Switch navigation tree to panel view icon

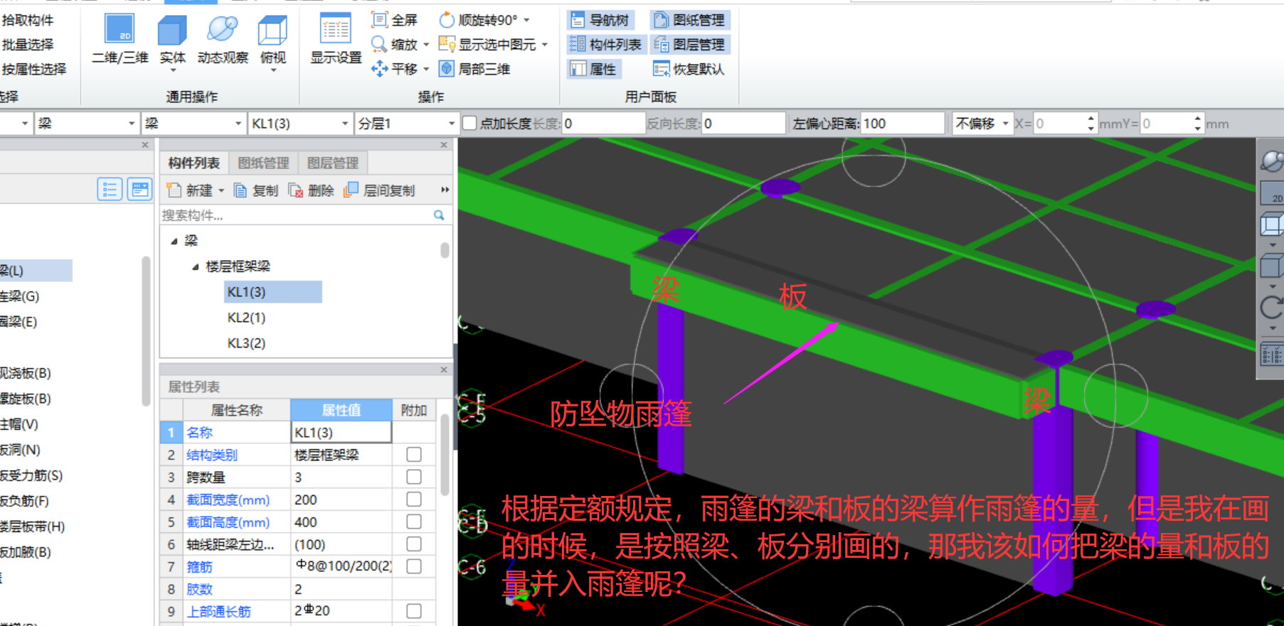[139, 189]
